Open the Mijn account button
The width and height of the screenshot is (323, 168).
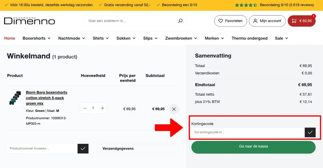(x=267, y=21)
